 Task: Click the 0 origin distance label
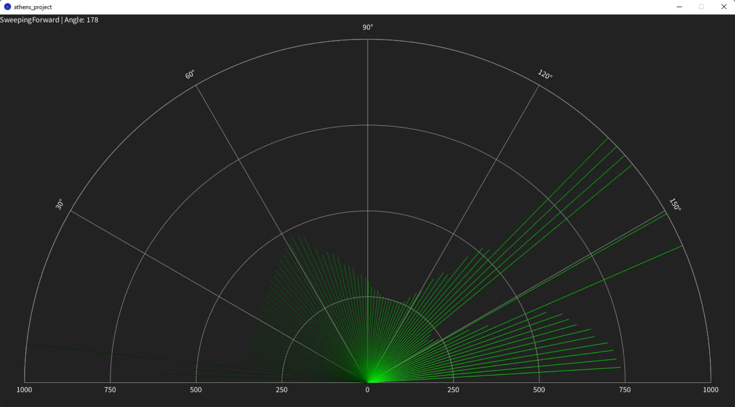point(367,390)
